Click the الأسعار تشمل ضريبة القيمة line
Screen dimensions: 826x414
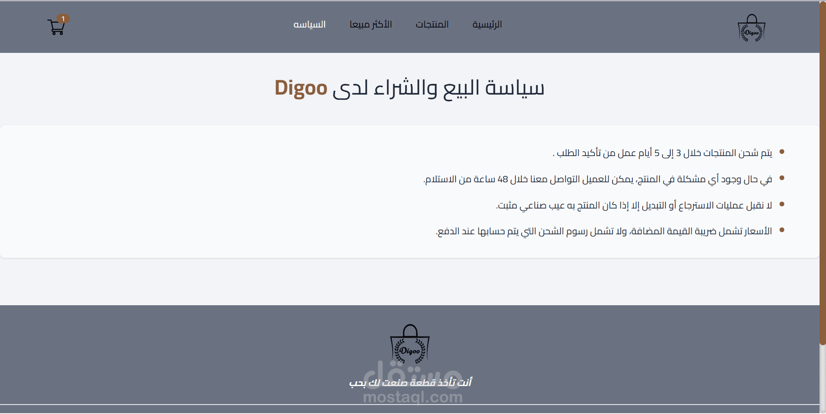(x=604, y=231)
